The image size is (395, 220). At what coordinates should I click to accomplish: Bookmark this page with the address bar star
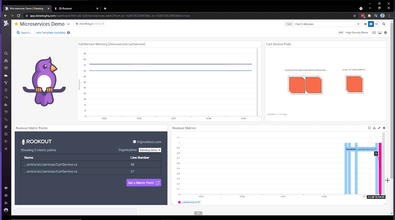(x=354, y=16)
